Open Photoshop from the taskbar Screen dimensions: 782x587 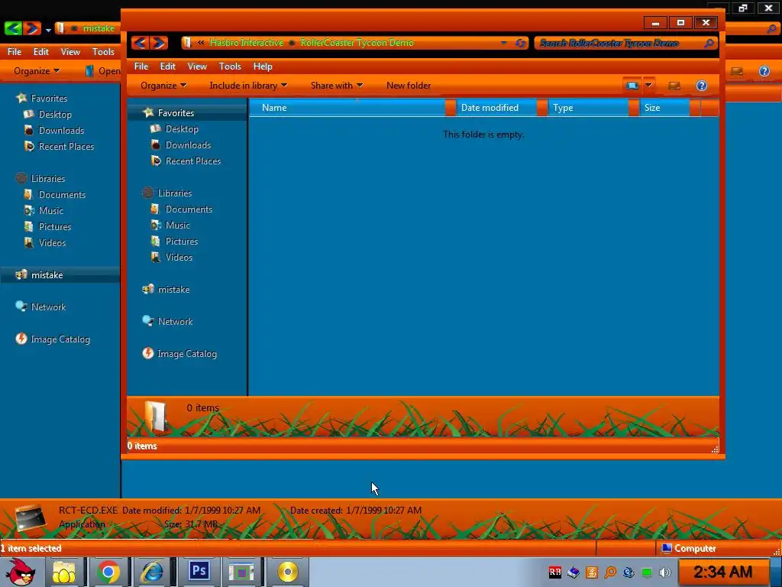point(199,571)
